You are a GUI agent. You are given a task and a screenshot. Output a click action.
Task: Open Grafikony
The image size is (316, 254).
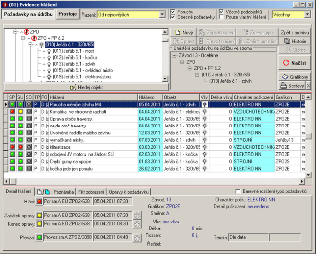tap(295, 77)
